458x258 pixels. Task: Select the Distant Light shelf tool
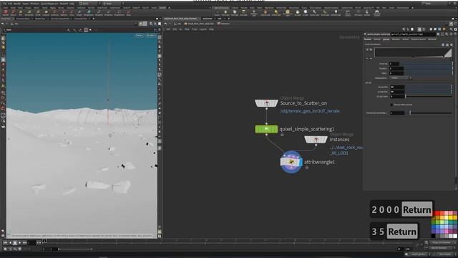pyautogui.click(x=276, y=13)
